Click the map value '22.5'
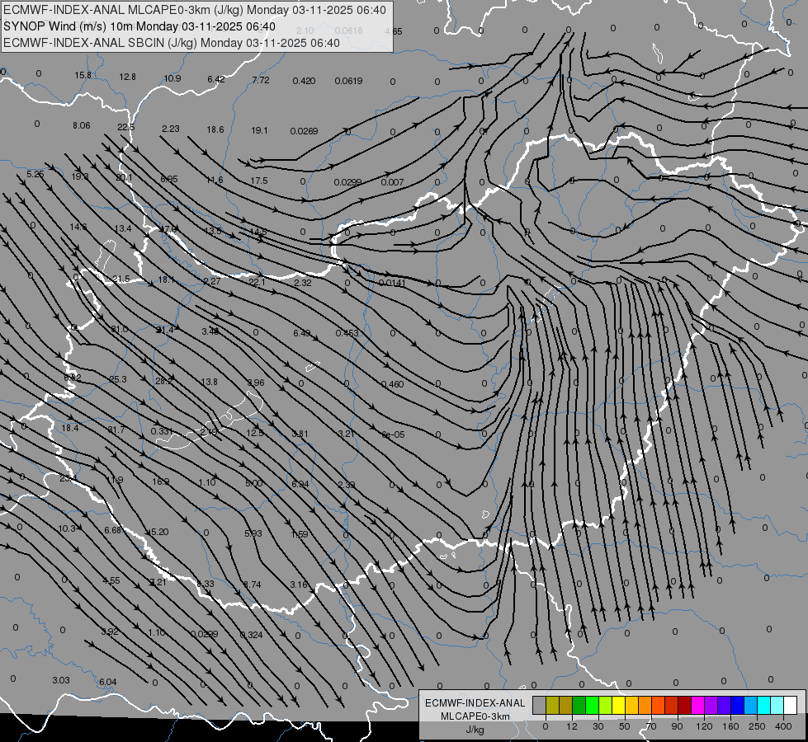The height and width of the screenshot is (742, 808). tap(125, 127)
